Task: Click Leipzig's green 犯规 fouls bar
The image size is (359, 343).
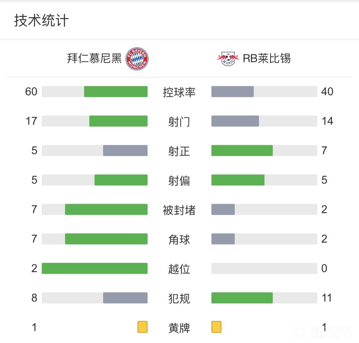Action: click(x=242, y=298)
